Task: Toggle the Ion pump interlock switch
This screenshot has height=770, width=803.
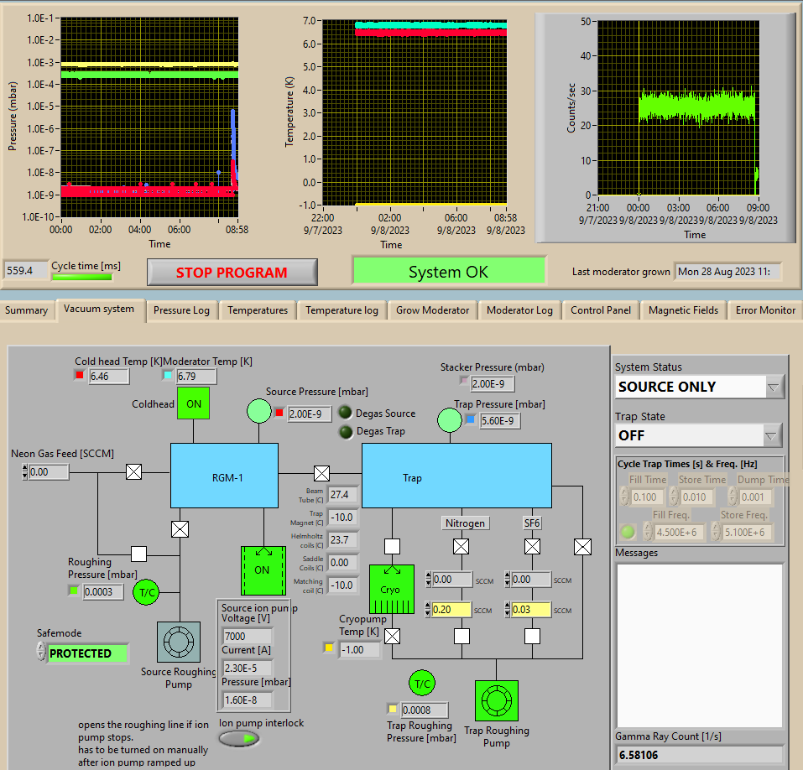Action: pyautogui.click(x=240, y=738)
